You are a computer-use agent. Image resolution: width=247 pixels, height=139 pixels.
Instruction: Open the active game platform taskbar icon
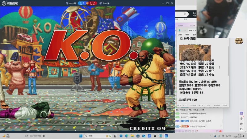(166, 136)
